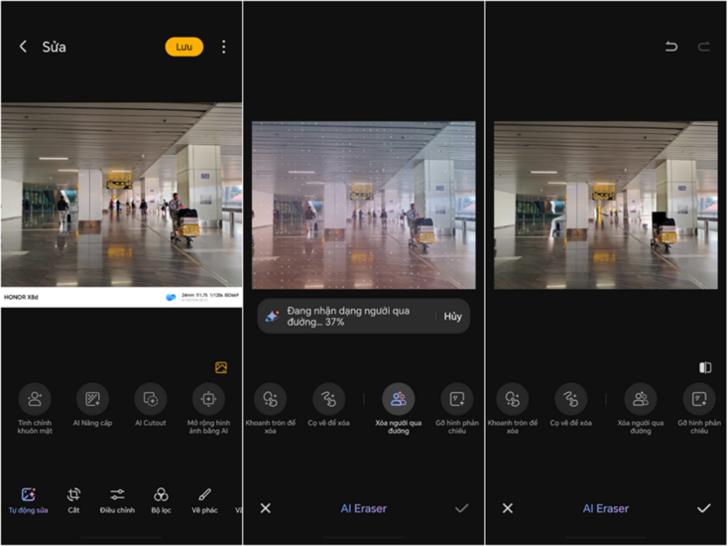Click the undo arrow icon
Screen dimensions: 728x546
pos(671,47)
